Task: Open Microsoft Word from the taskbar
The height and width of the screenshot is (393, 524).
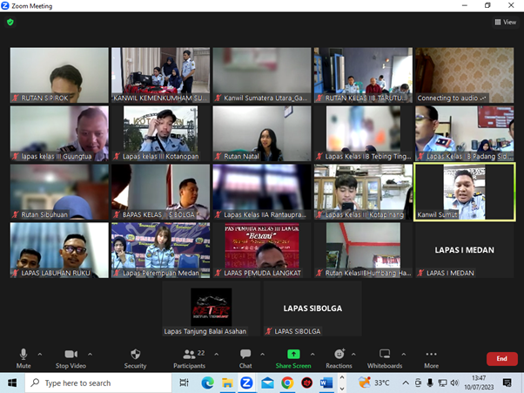Action: tap(326, 383)
